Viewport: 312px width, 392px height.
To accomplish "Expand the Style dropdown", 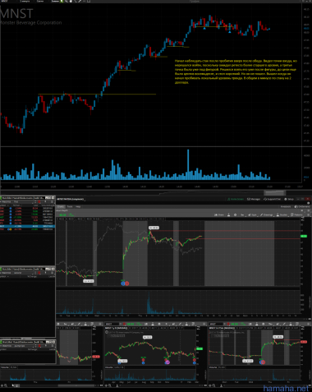I will (253, 214).
